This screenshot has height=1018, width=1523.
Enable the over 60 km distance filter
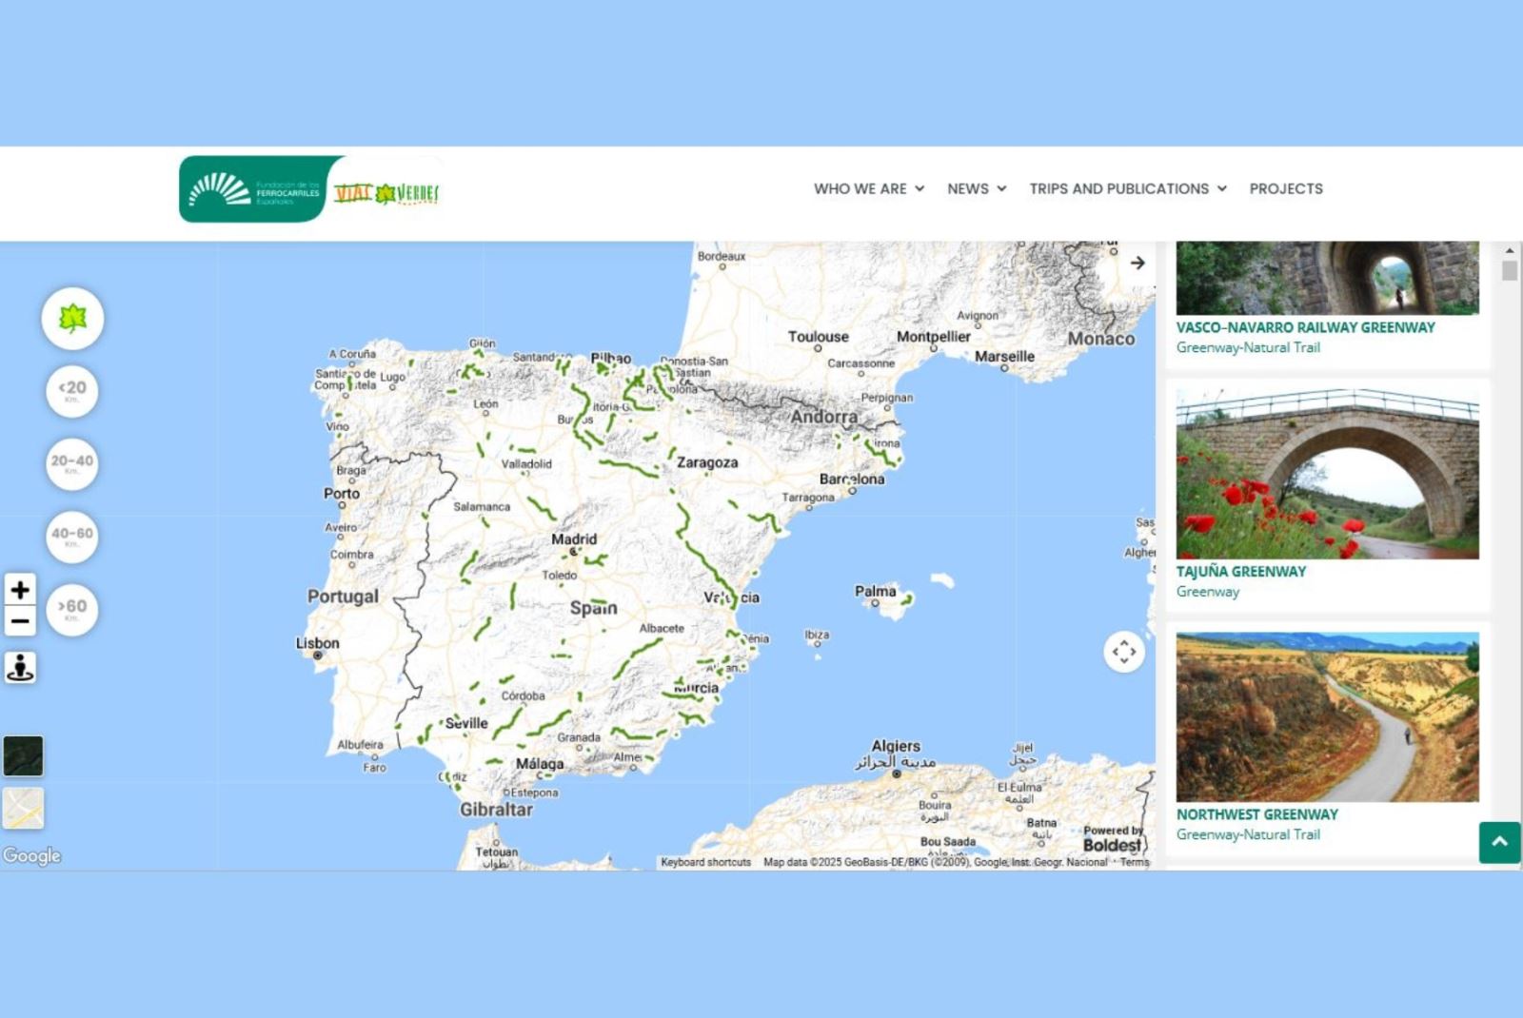point(72,609)
